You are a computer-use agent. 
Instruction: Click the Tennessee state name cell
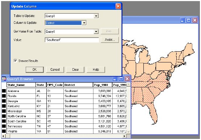tap(21, 126)
